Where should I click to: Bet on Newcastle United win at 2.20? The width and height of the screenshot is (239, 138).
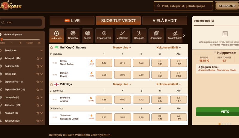pos(141,117)
